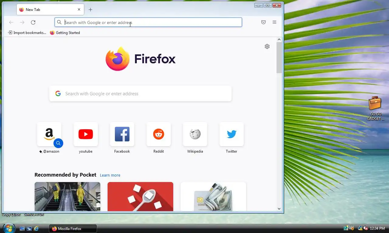Click the muted volume tray icon
Viewport: 389px width, 233px height.
click(x=366, y=228)
